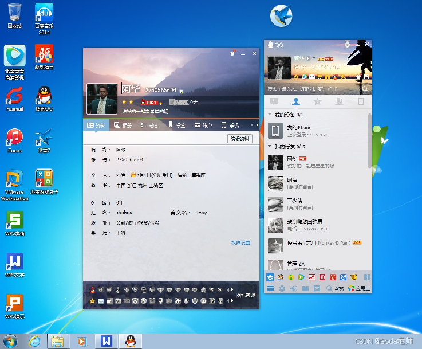Open the mailbox icon in QQ main panel header
422x349 pixels.
[x=312, y=77]
